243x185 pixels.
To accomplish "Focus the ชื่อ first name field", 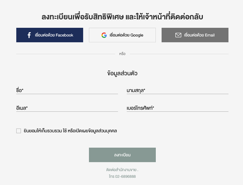I will (x=67, y=90).
